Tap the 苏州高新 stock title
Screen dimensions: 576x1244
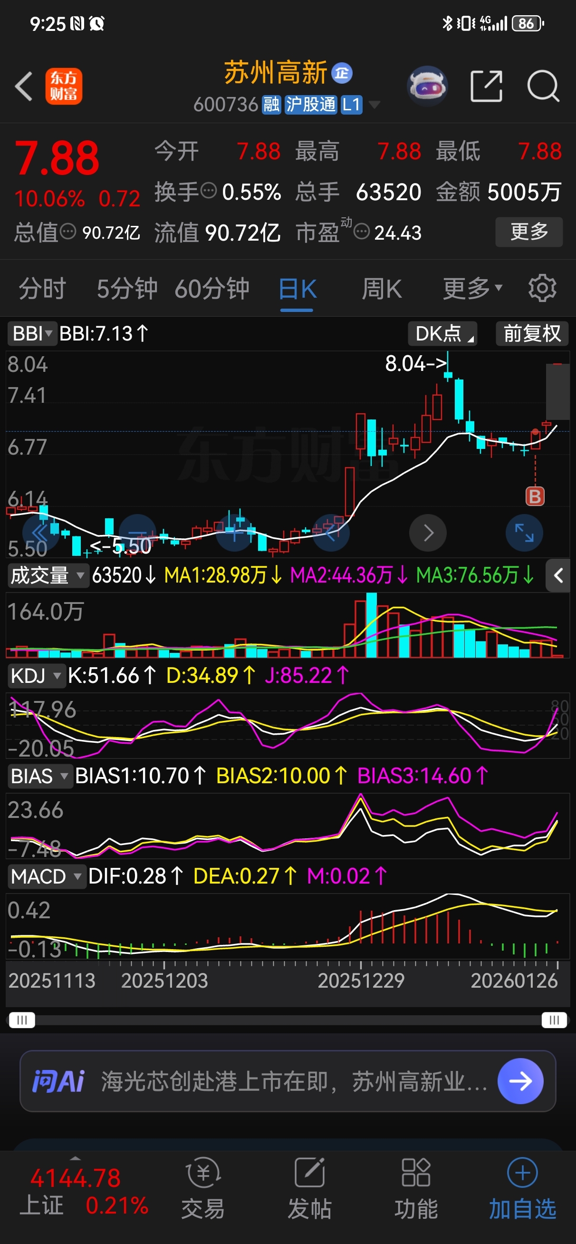coord(276,73)
